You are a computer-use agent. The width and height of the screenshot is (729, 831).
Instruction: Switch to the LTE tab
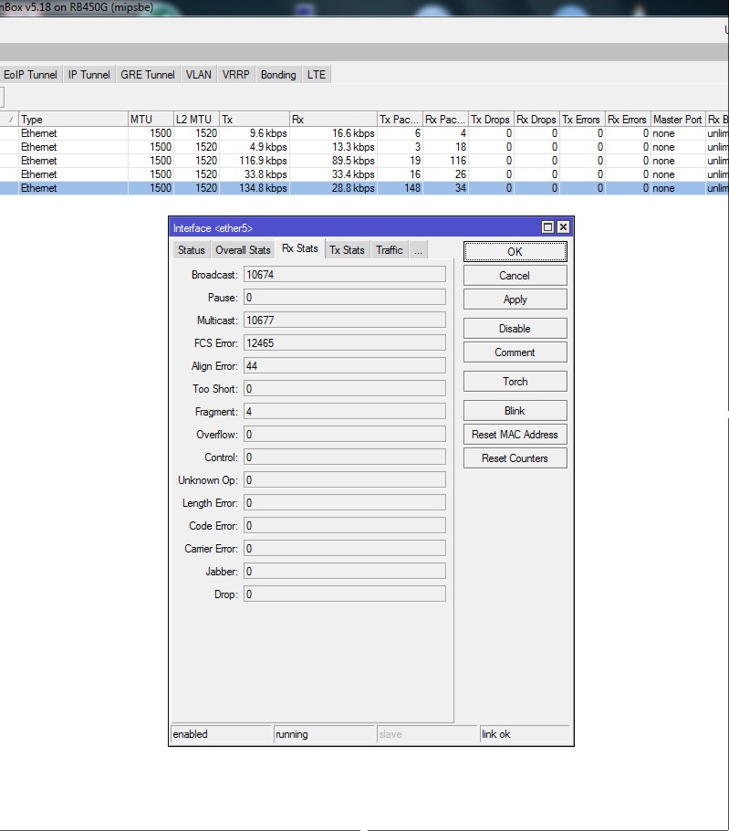(x=316, y=75)
